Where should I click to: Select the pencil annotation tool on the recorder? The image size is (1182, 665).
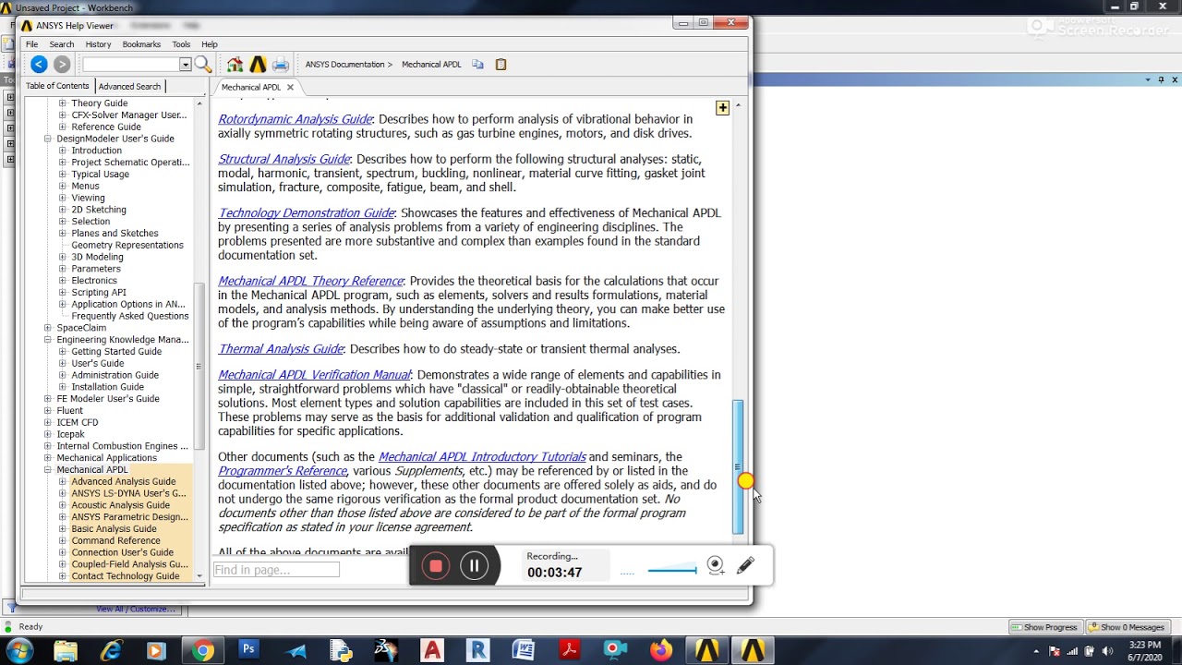(745, 565)
